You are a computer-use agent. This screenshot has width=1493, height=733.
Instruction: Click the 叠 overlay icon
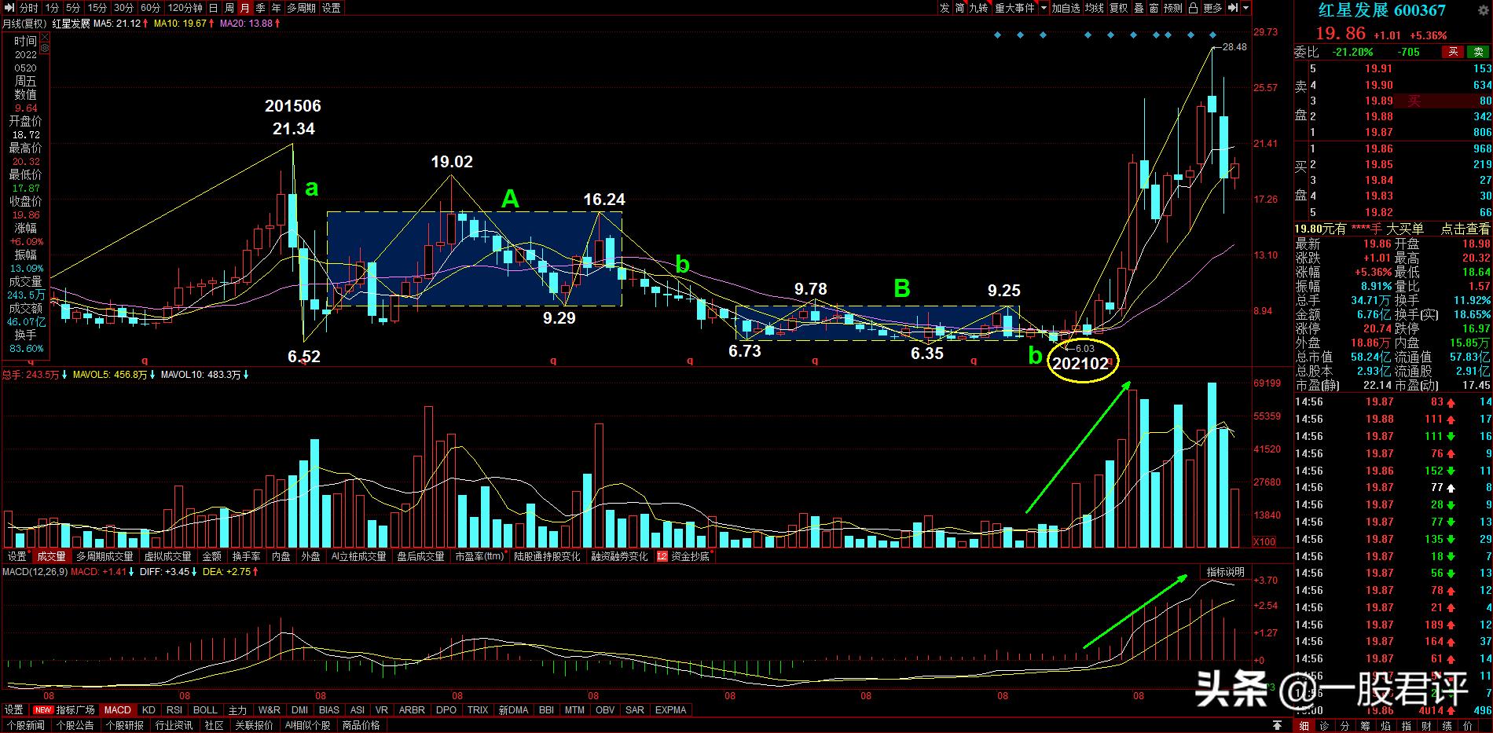click(1139, 8)
